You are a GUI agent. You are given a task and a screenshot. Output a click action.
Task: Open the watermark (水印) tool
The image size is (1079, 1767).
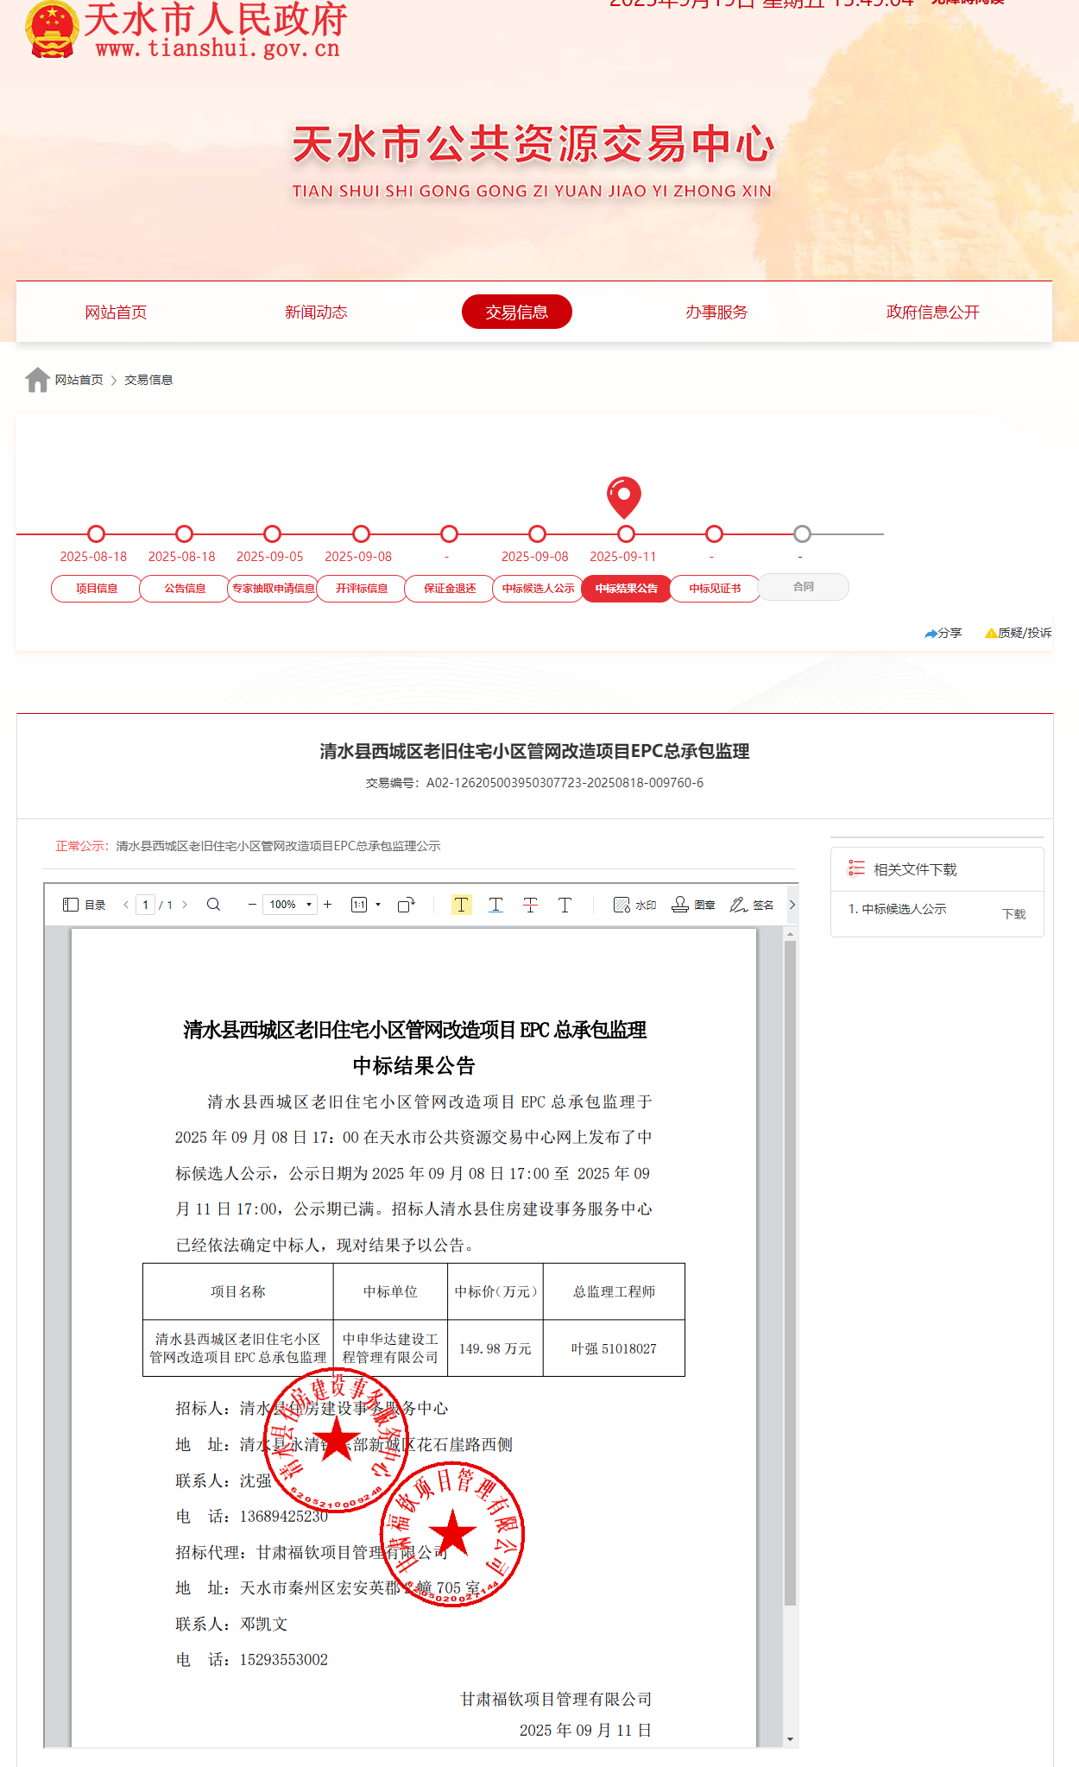point(634,905)
